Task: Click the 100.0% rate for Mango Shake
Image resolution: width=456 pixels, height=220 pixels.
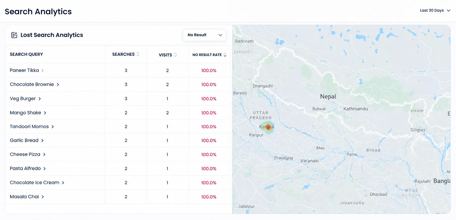Action: pyautogui.click(x=209, y=113)
